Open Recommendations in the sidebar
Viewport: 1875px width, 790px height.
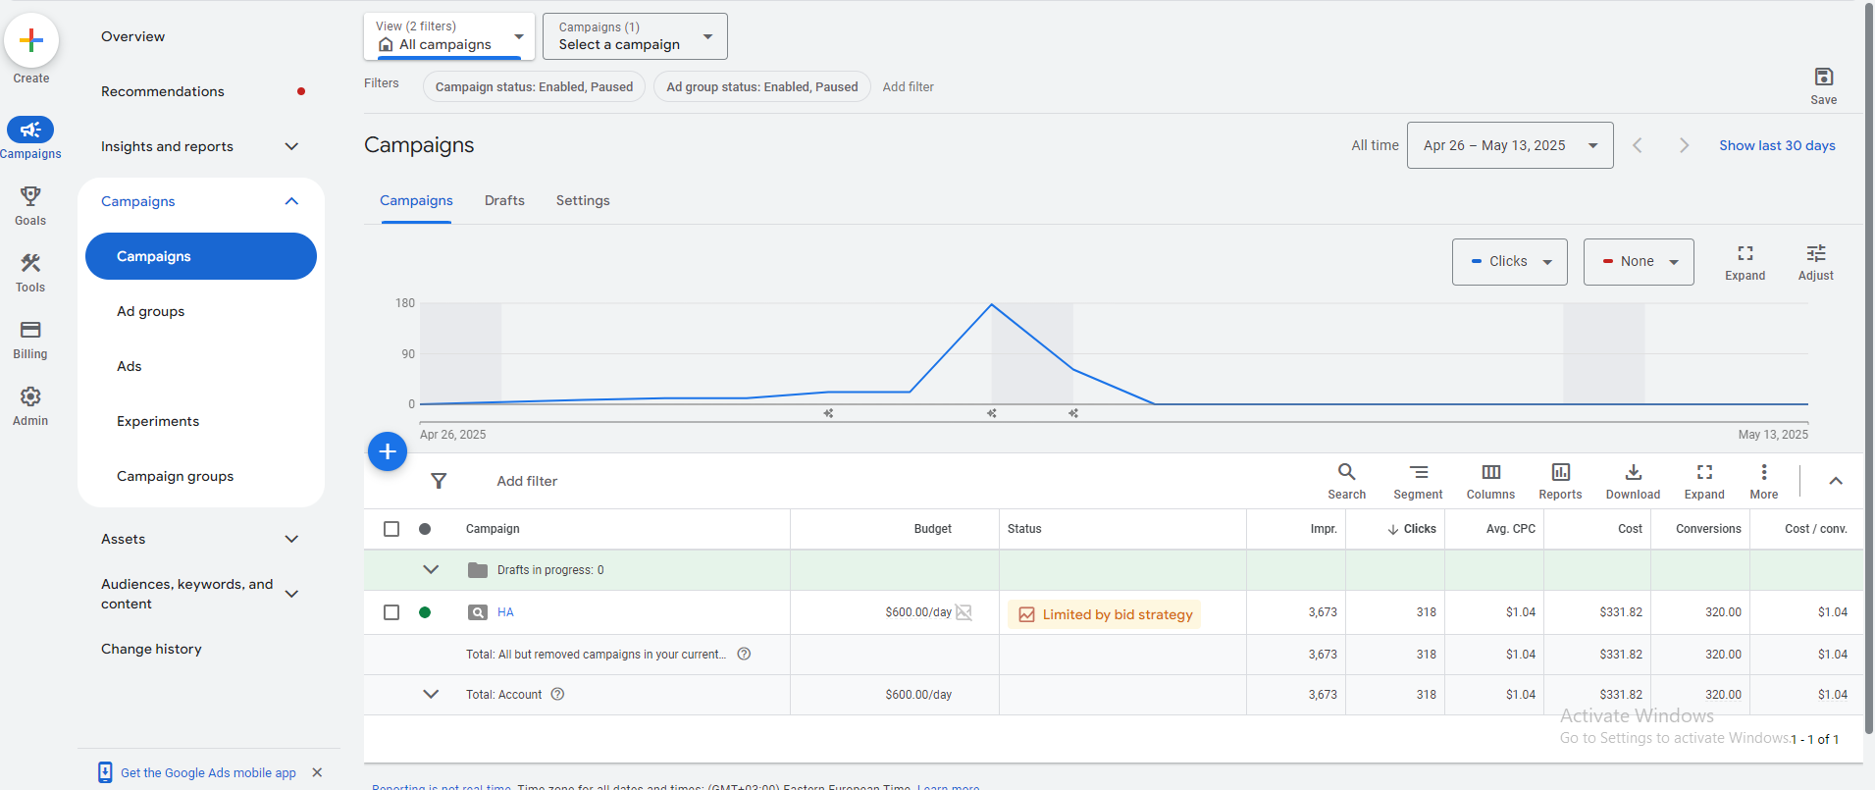pyautogui.click(x=163, y=91)
